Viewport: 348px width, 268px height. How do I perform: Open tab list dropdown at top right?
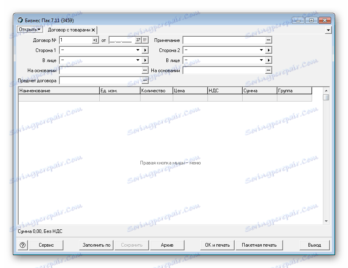pyautogui.click(x=328, y=30)
